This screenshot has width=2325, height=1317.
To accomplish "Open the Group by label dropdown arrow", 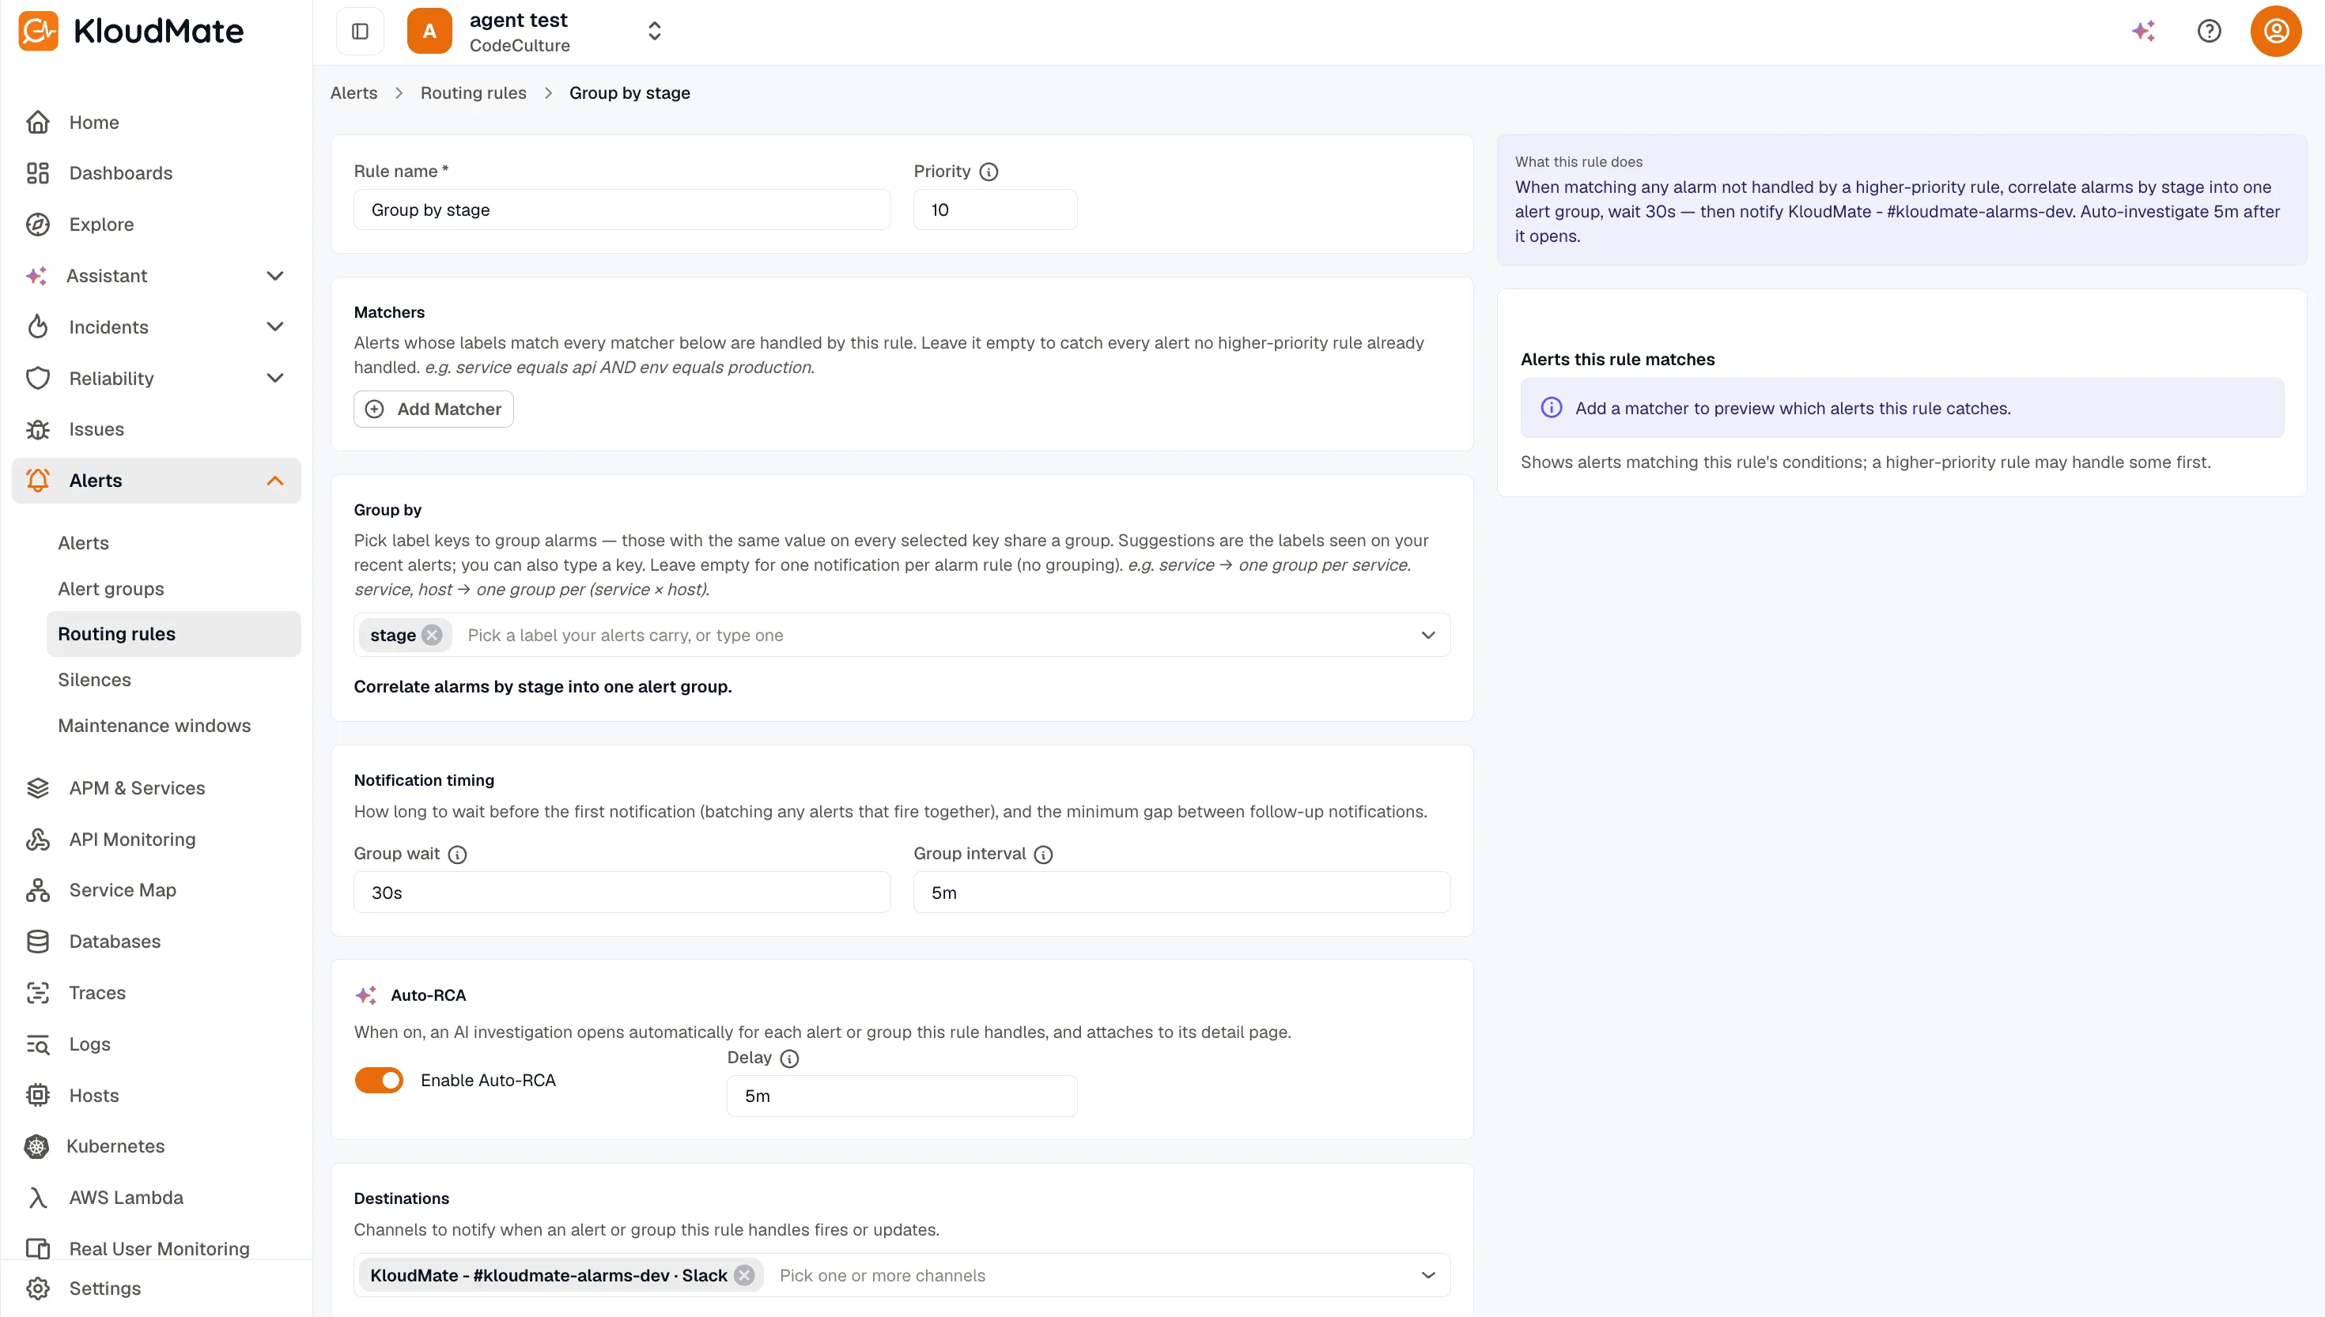I will pyautogui.click(x=1427, y=635).
